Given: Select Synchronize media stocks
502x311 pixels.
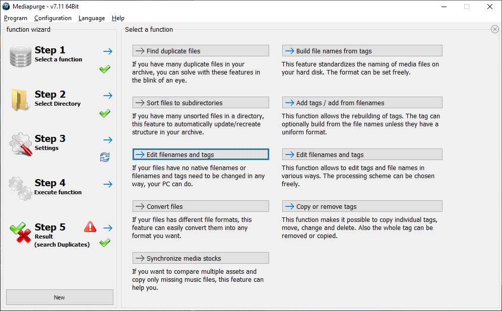Looking at the screenshot, I should point(201,258).
